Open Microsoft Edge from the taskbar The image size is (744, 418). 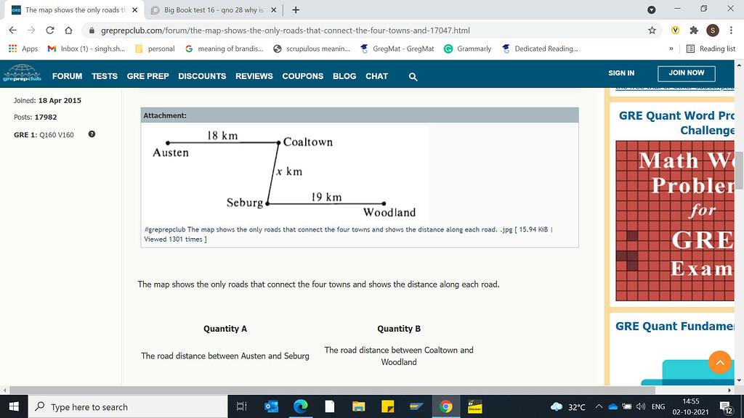(300, 406)
